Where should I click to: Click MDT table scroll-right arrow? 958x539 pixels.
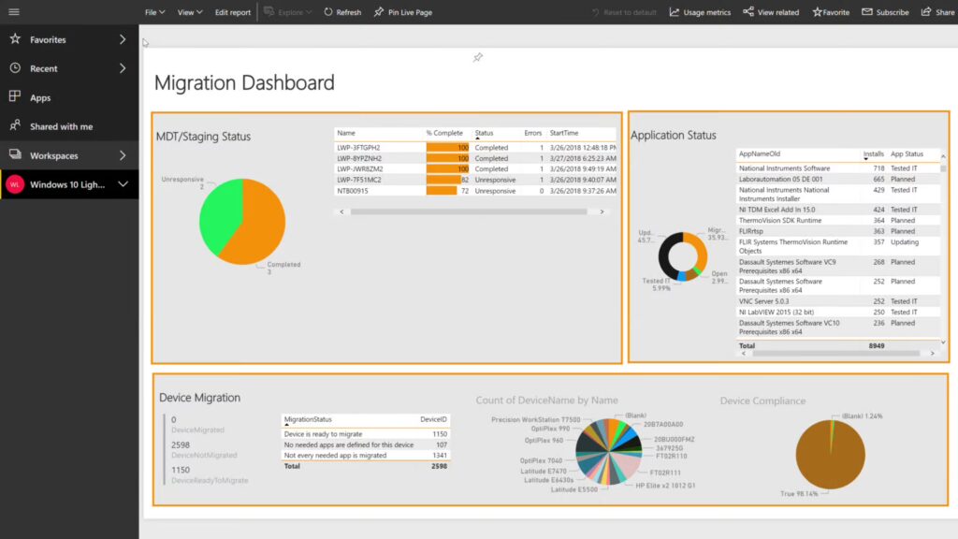coord(602,211)
